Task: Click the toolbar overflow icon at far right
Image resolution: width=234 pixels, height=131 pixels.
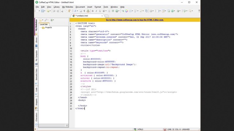Action: coord(199,11)
